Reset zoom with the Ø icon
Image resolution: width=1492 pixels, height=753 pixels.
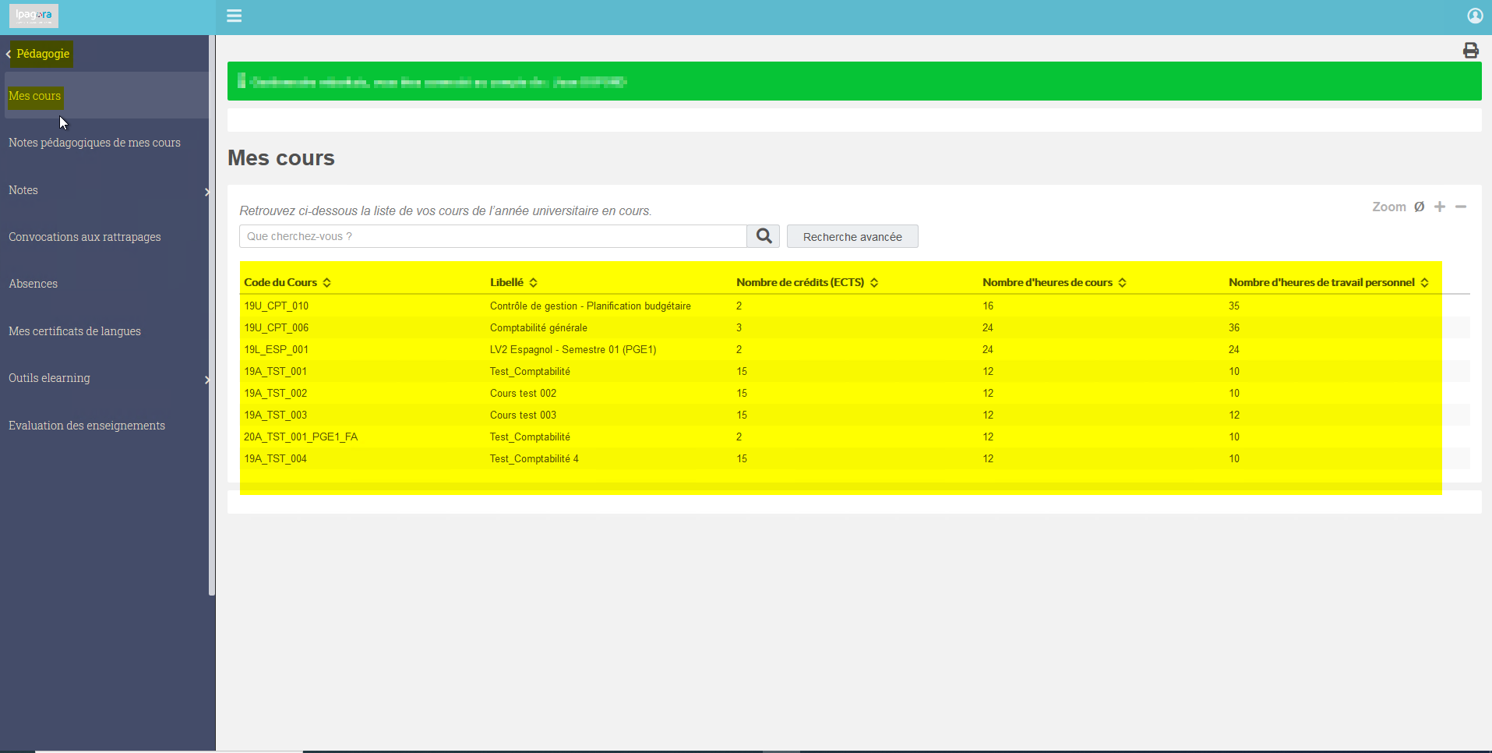tap(1420, 207)
